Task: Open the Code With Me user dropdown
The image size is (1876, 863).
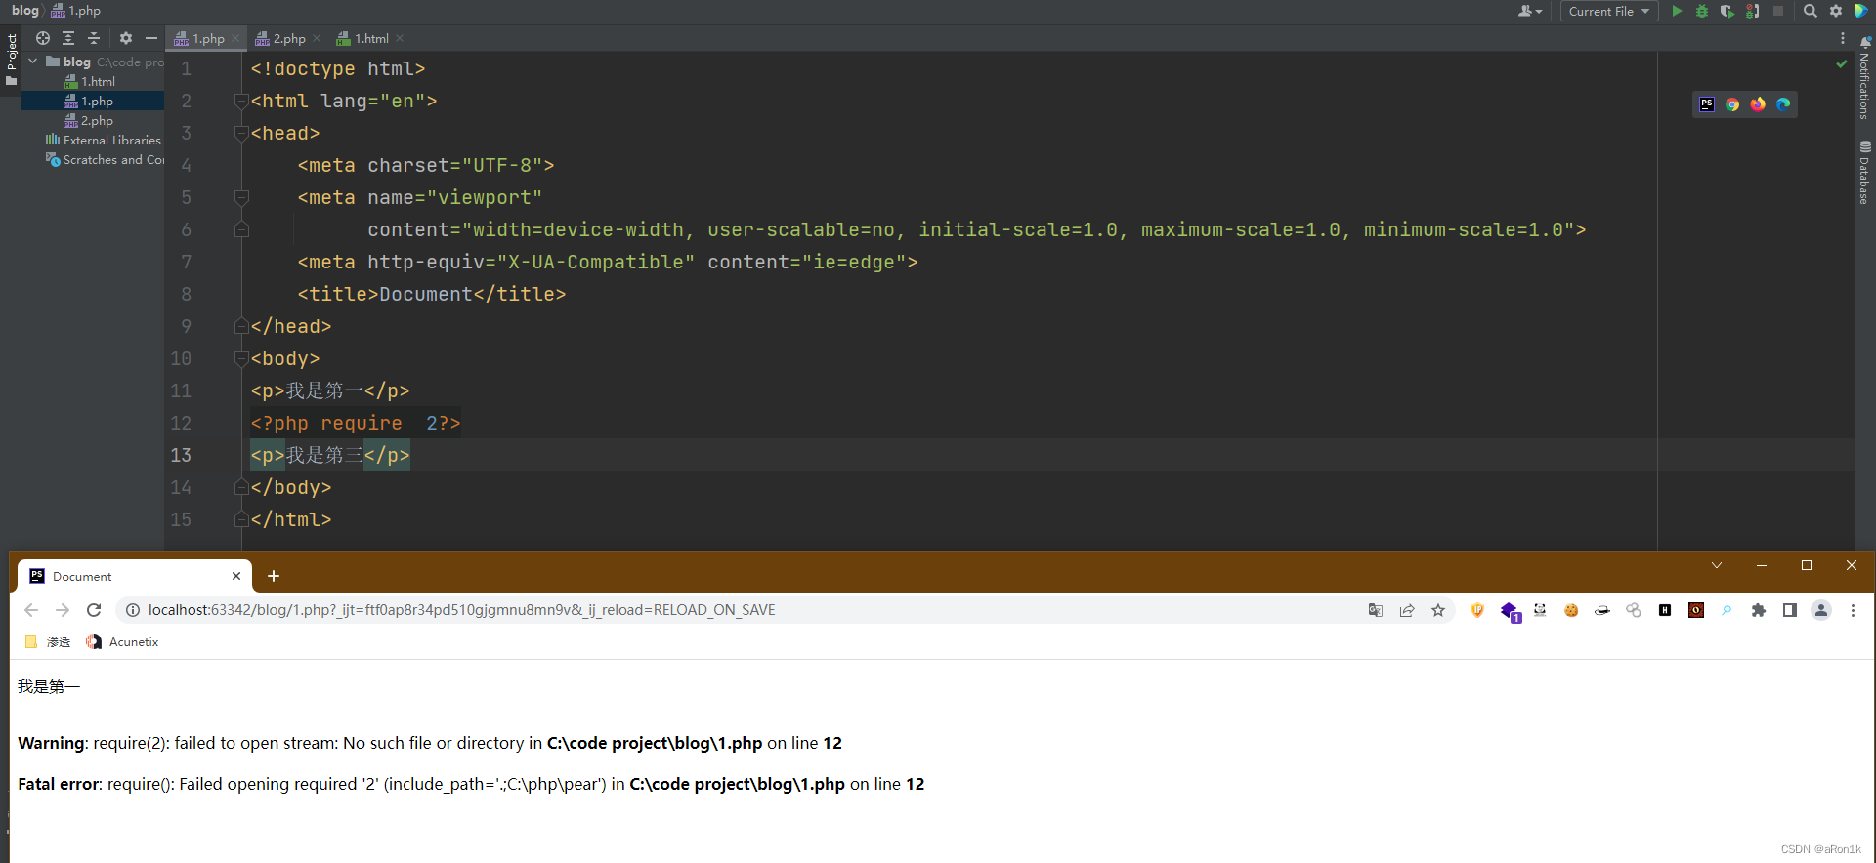Action: [x=1530, y=11]
